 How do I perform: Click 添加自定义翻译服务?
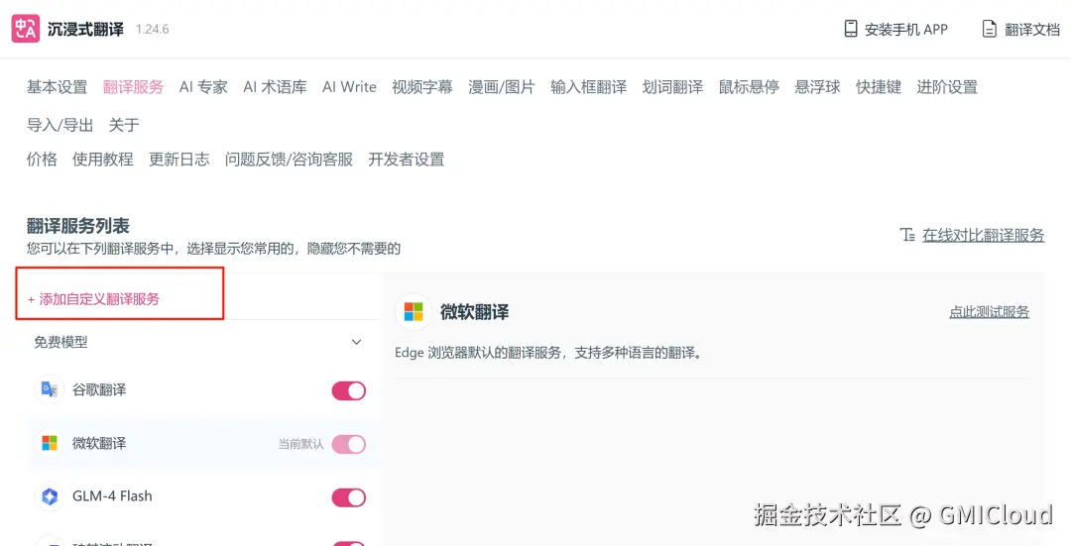click(x=93, y=299)
